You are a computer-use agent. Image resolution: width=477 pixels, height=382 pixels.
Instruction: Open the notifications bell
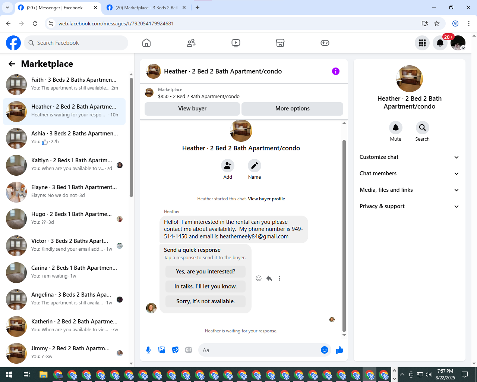(x=440, y=43)
